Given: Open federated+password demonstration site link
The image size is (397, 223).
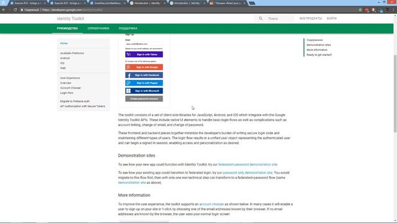Looking at the screenshot, I should 248,165.
